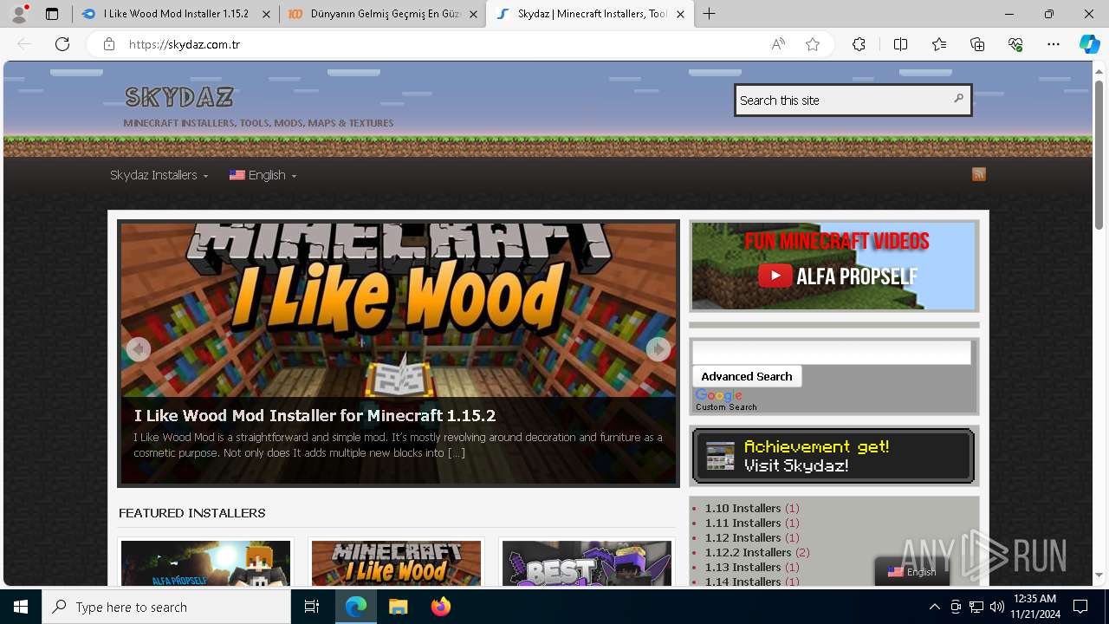Viewport: 1109px width, 624px height.
Task: Open Windows Start menu
Action: coord(21,607)
